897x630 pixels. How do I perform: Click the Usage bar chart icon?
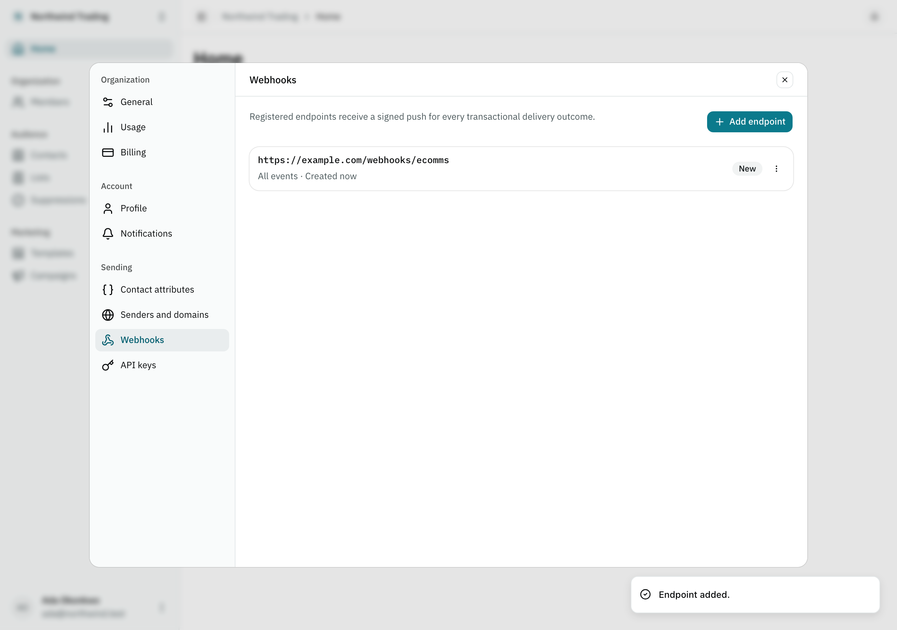[x=108, y=127]
